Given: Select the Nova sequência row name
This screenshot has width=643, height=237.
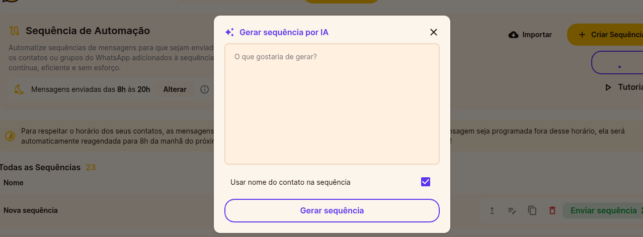Looking at the screenshot, I should coord(31,210).
